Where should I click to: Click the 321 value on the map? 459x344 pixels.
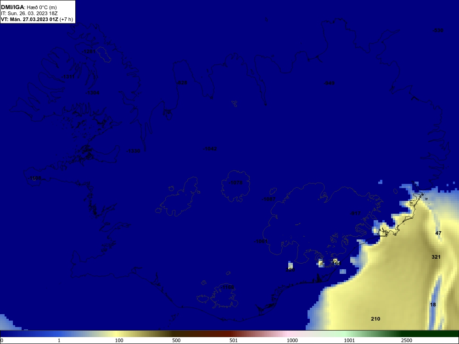[x=436, y=257]
